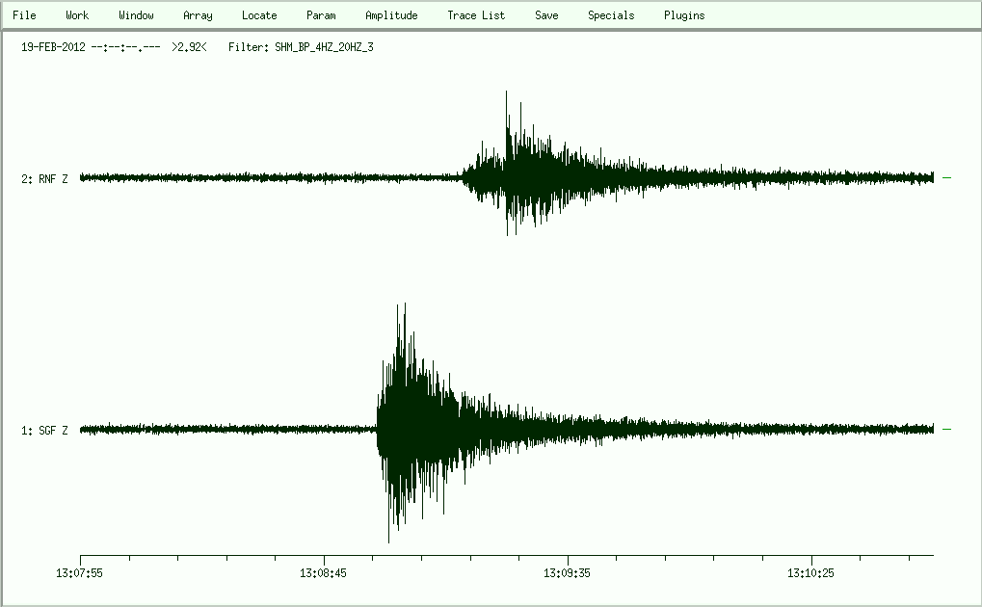982x607 pixels.
Task: Open the Save menu
Action: pos(546,15)
